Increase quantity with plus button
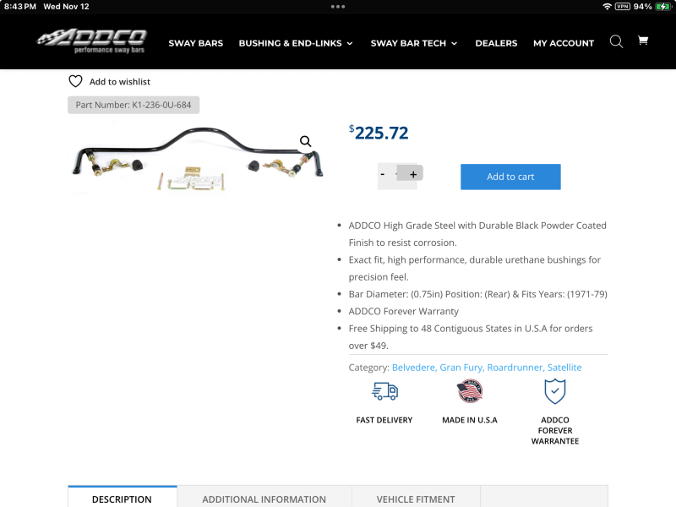The height and width of the screenshot is (507, 676). [413, 174]
